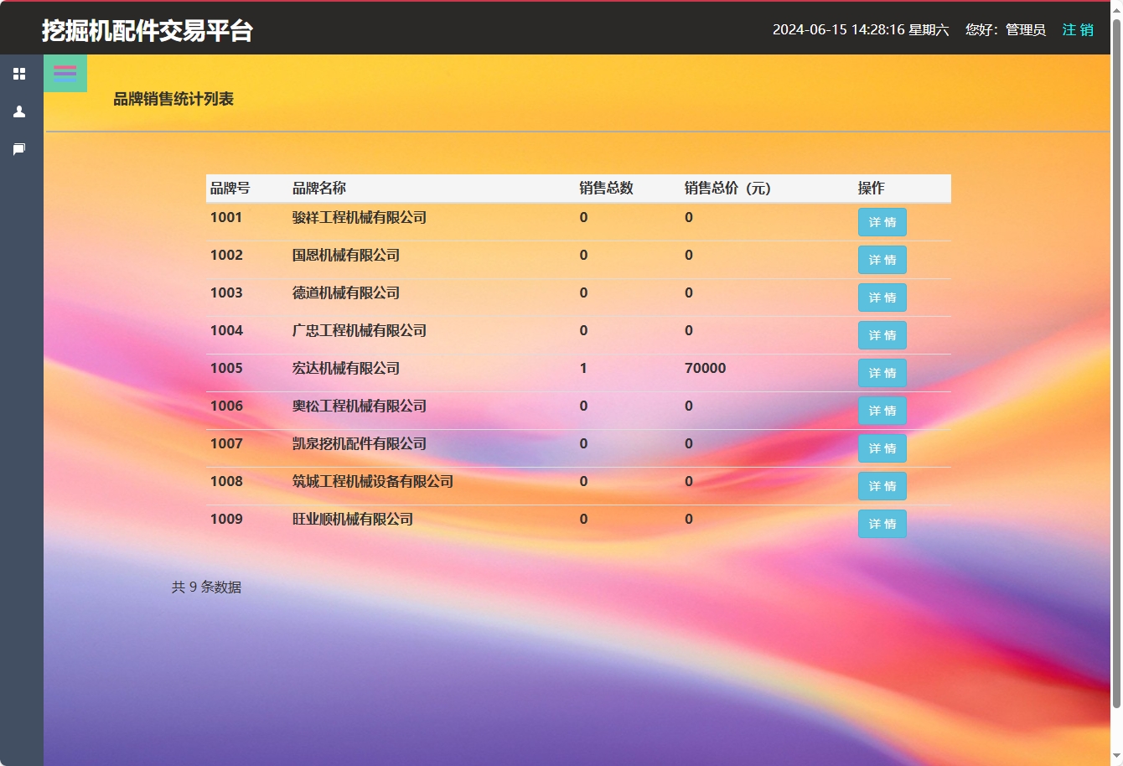This screenshot has width=1123, height=766.
Task: Open the user profile sidebar icon
Action: (19, 111)
